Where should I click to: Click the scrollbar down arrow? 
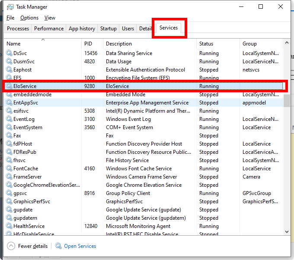pyautogui.click(x=287, y=232)
